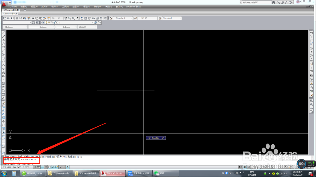Open the 修改(M) menu
Screen dimensions: 316x177
[x=98, y=7]
